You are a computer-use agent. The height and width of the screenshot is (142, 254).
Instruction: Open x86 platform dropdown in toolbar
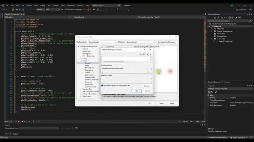click(x=53, y=9)
